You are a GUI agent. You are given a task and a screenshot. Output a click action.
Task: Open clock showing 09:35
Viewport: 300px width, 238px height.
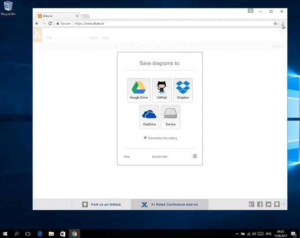point(281,234)
